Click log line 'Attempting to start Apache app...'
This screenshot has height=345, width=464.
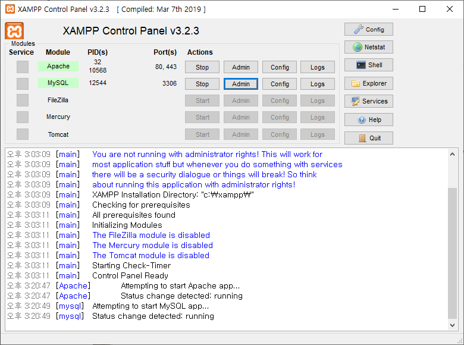pos(180,286)
